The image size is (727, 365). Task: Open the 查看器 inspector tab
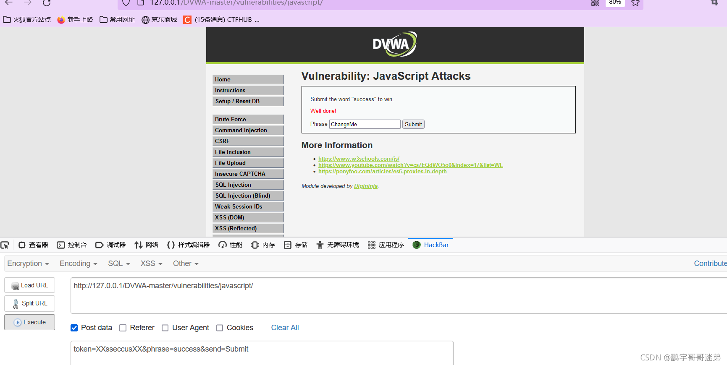pos(33,245)
